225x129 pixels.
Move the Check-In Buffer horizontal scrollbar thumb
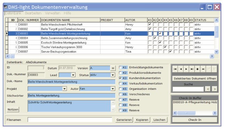pyautogui.click(x=186, y=113)
